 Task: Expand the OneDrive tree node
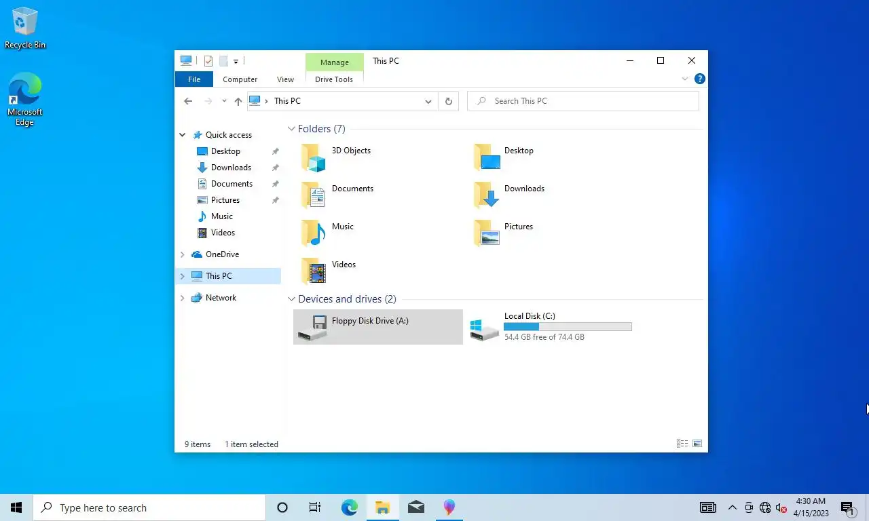point(182,254)
